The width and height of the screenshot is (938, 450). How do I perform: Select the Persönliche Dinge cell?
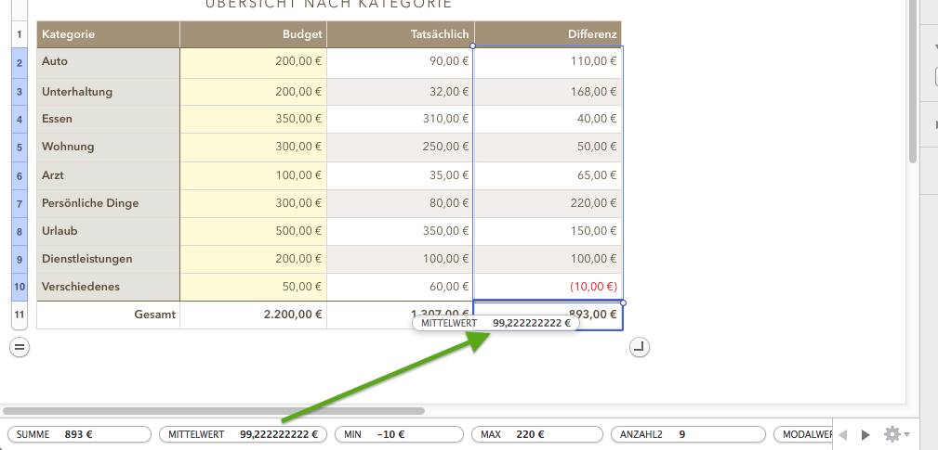tap(108, 203)
